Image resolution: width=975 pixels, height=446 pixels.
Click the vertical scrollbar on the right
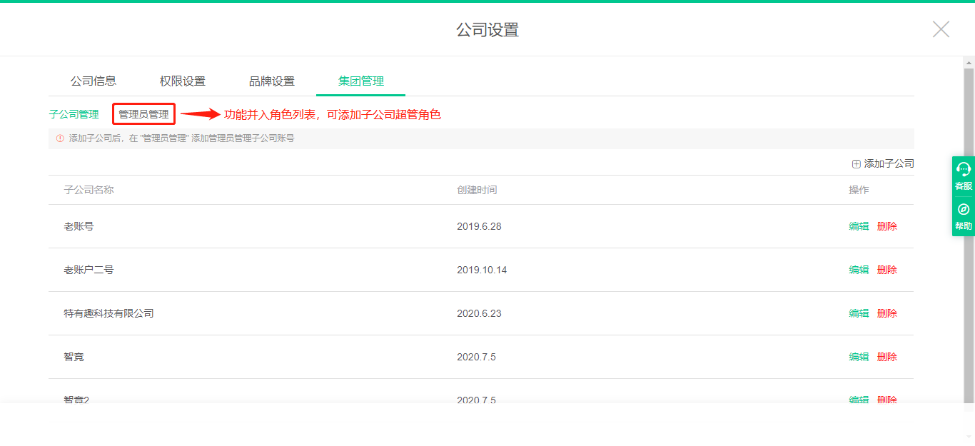point(969,235)
